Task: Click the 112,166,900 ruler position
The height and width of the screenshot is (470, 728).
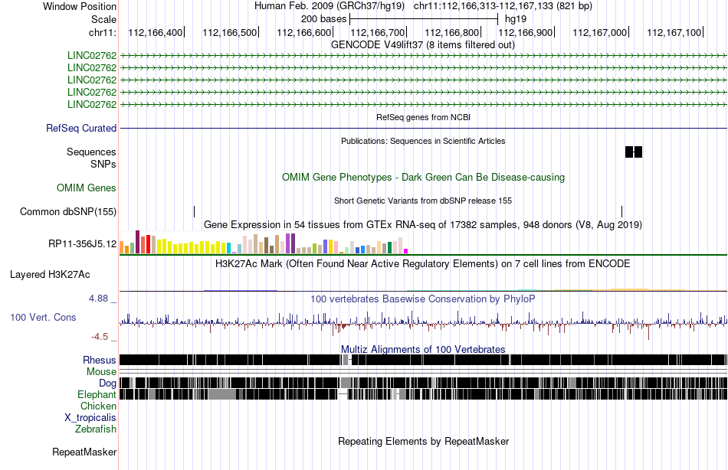Action: pyautogui.click(x=526, y=32)
